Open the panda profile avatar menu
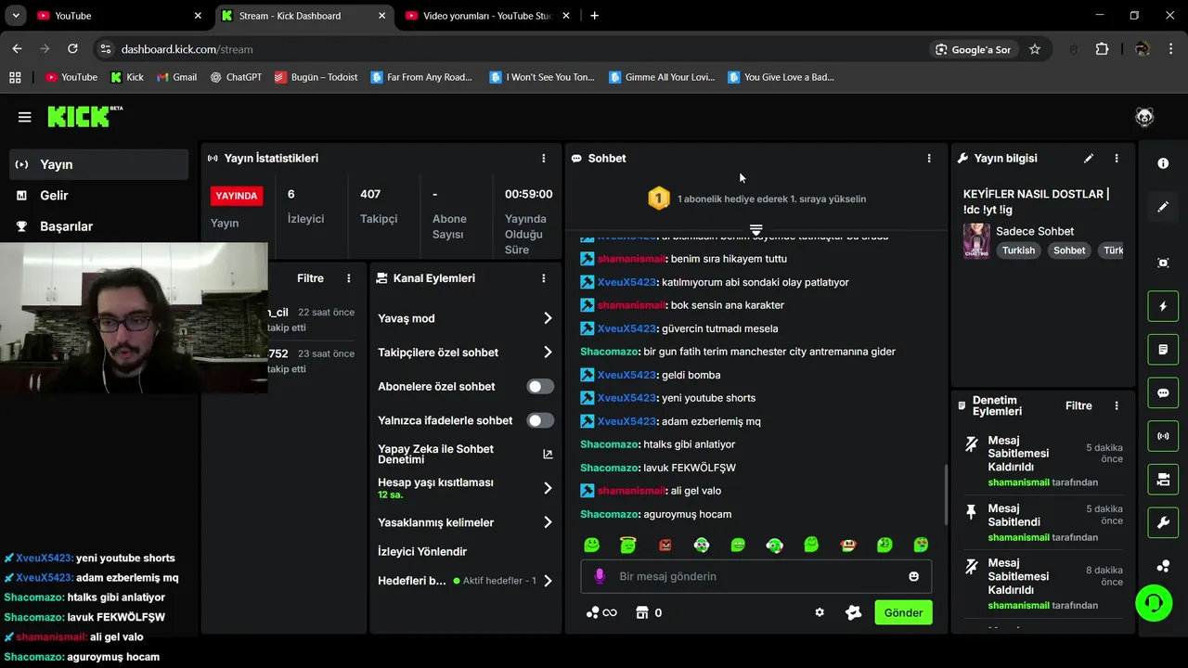 pos(1144,117)
